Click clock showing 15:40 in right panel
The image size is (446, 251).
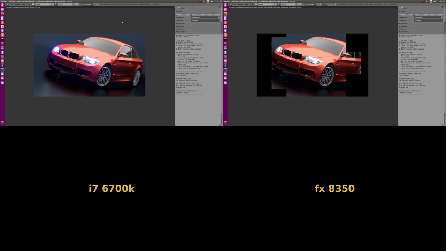[440, 1]
